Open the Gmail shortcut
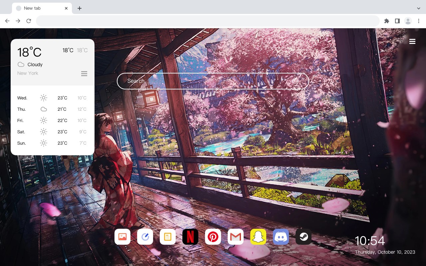This screenshot has height=266, width=426. 236,237
